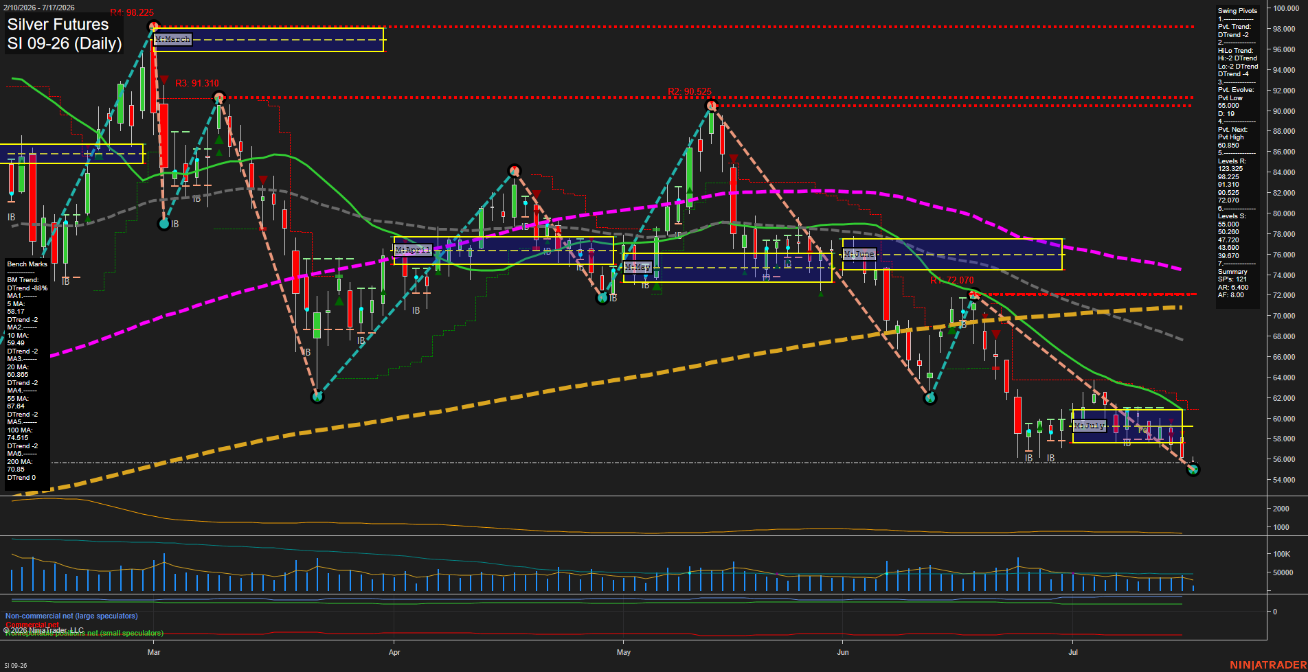
Task: Click the mid-April swing high pivot near 84
Action: (514, 170)
